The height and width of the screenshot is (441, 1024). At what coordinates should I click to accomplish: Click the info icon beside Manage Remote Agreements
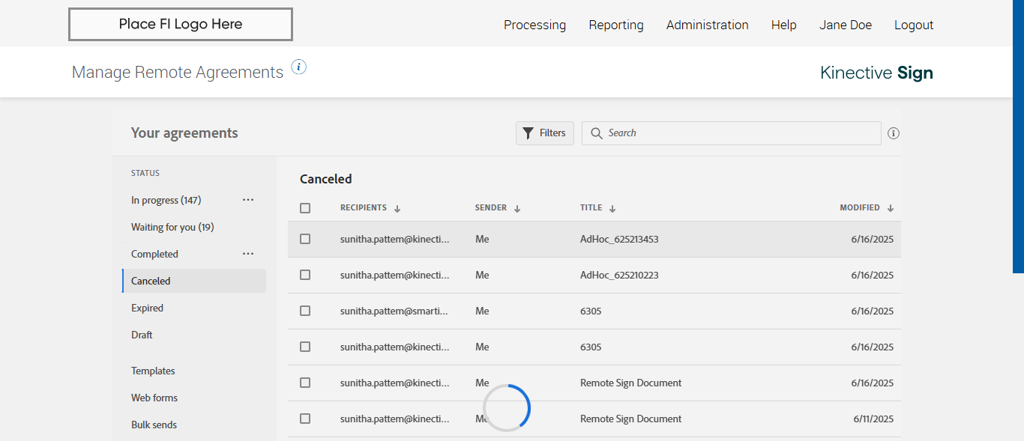[299, 67]
